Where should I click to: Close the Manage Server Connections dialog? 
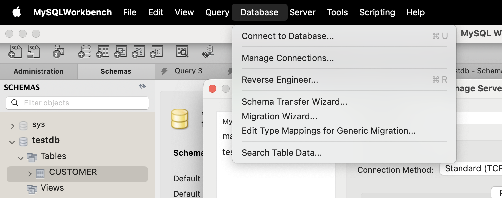[x=212, y=89]
